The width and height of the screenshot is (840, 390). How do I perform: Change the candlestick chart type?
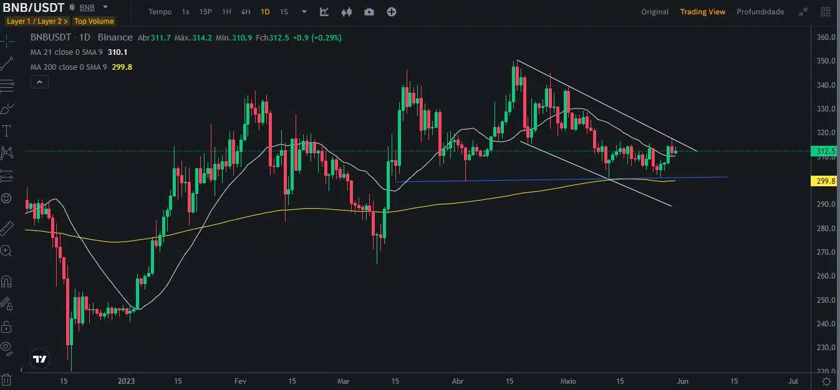pos(347,12)
